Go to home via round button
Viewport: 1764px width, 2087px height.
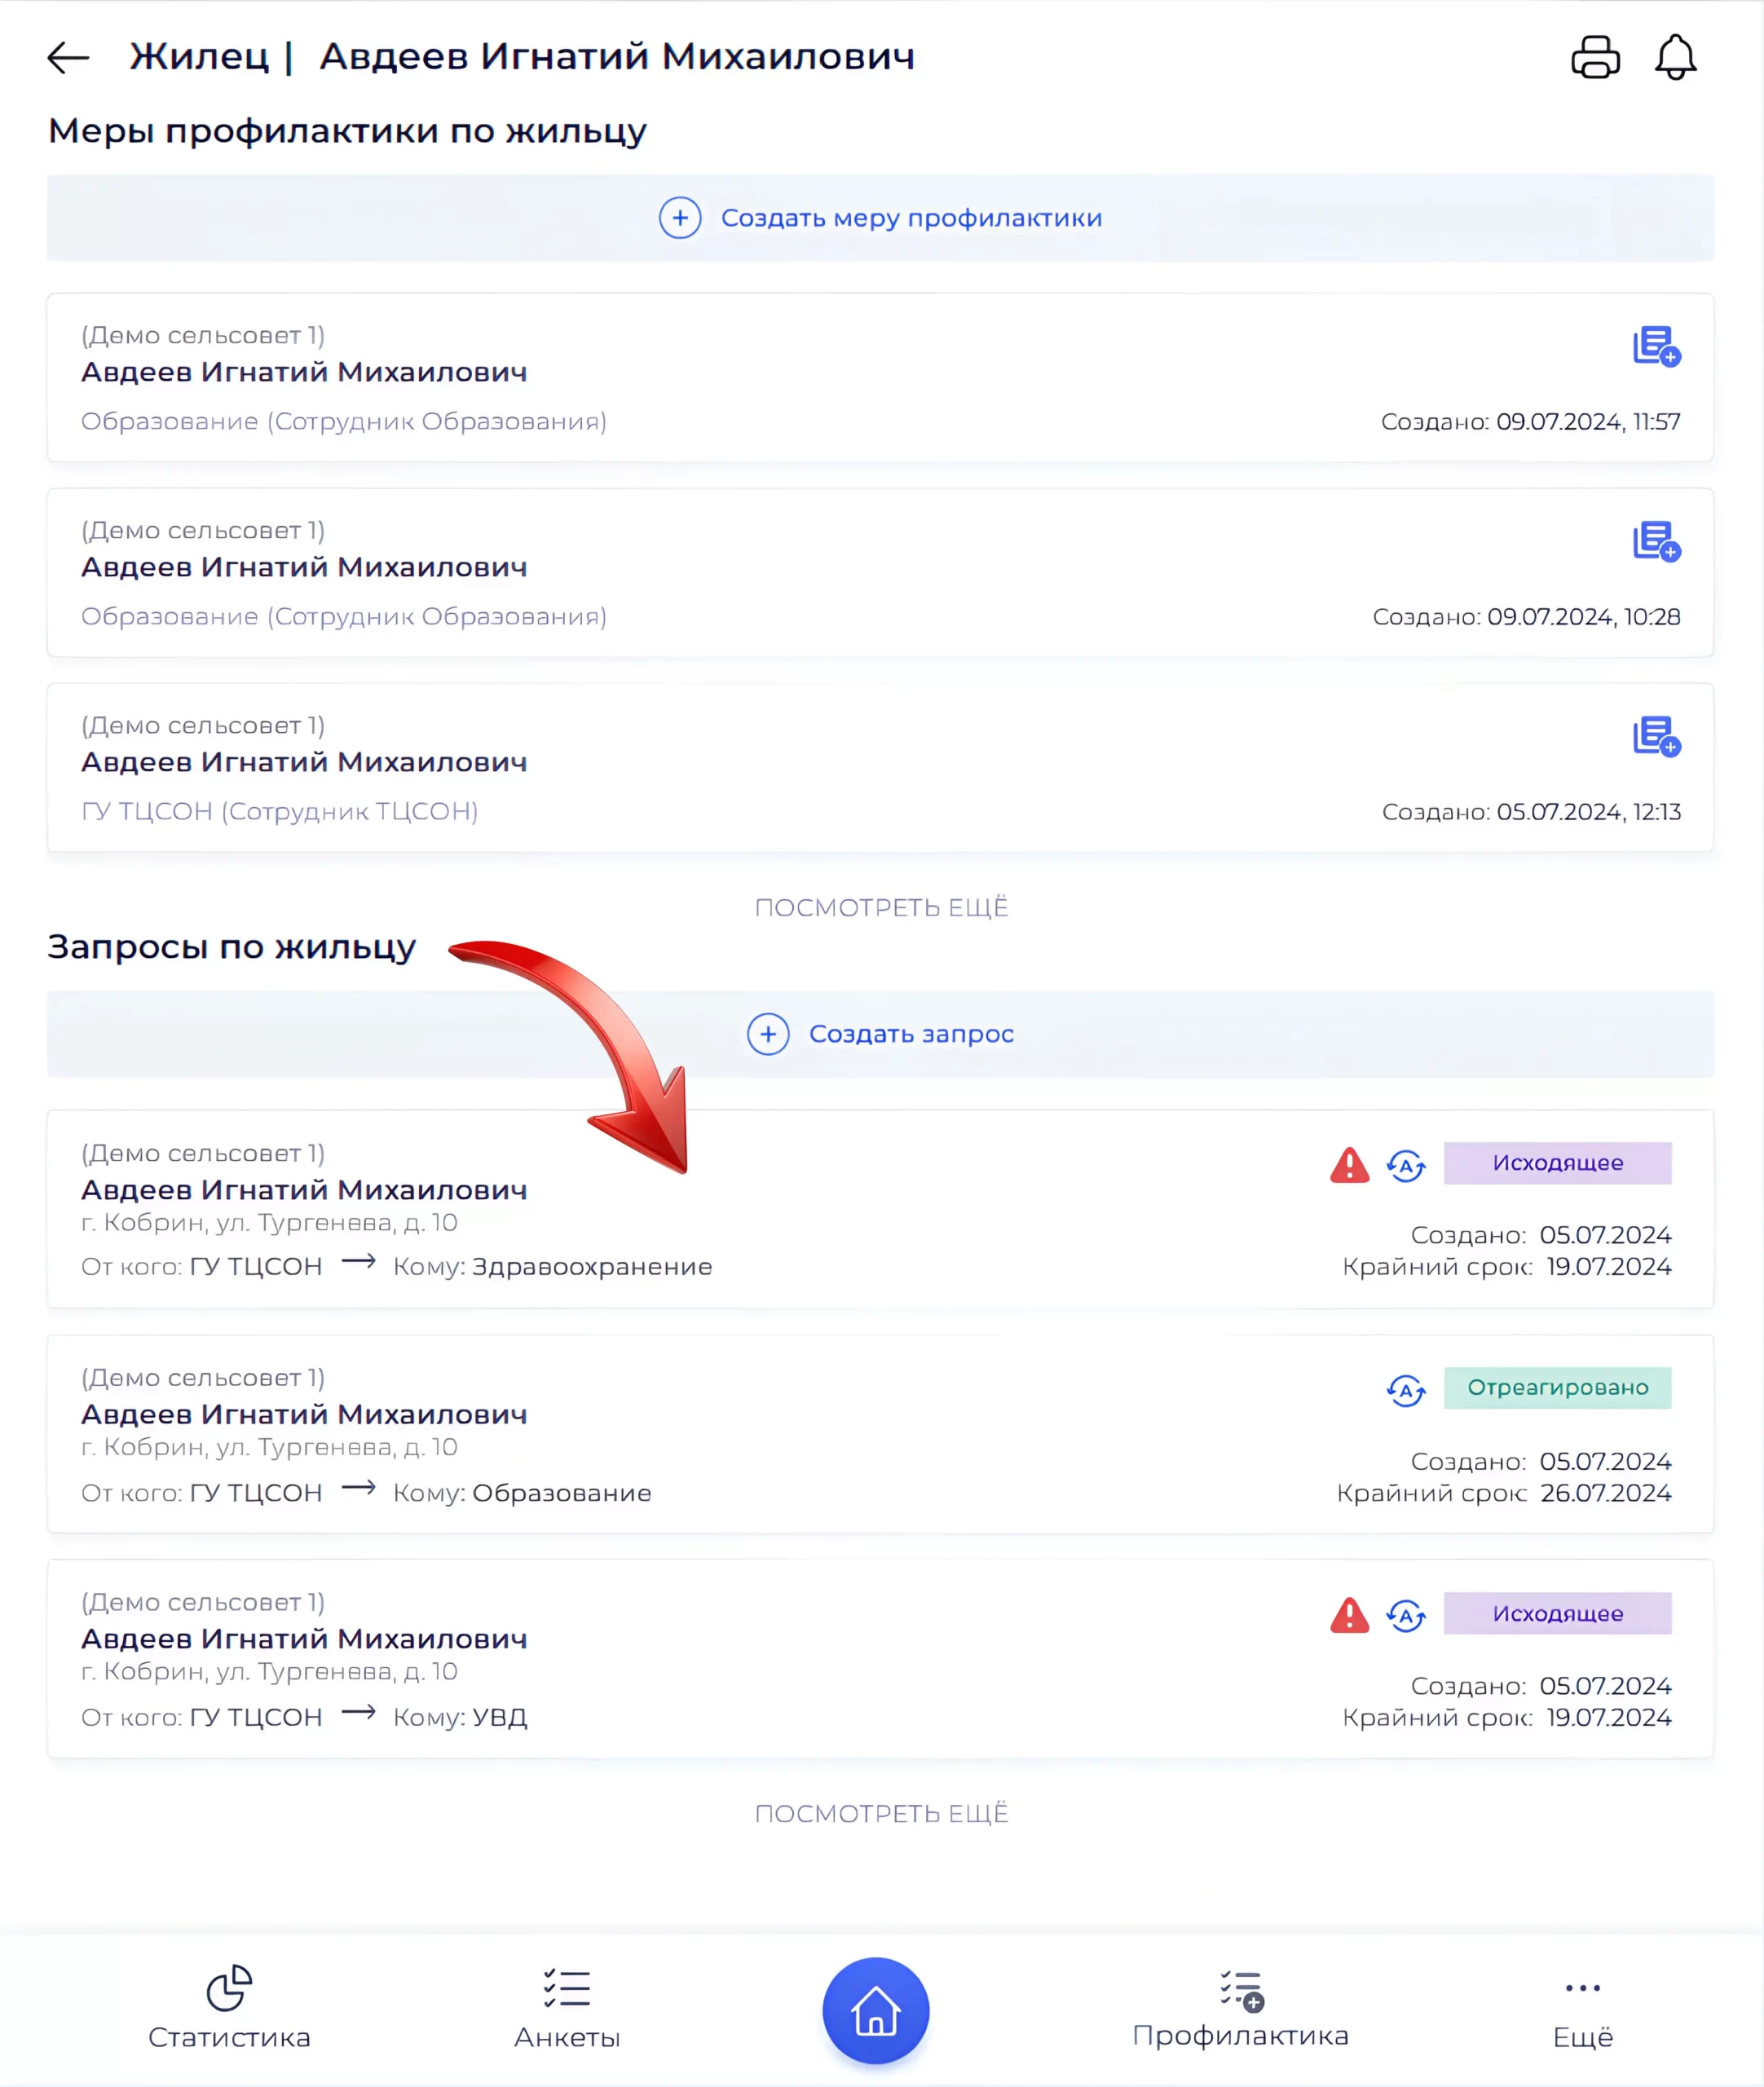point(876,2010)
